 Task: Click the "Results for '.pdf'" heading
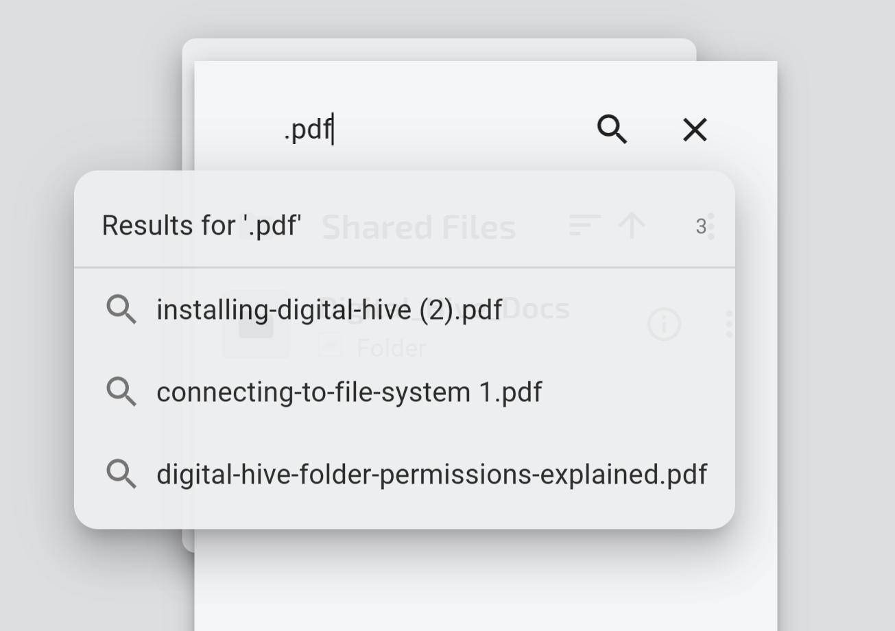[x=202, y=226]
